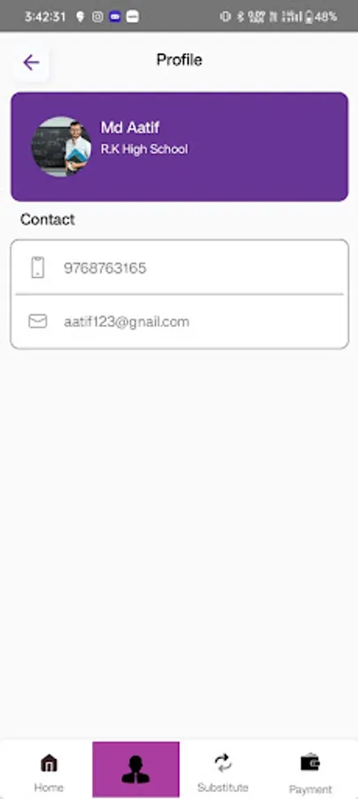
Task: Tap the Contact section heading
Action: [47, 219]
